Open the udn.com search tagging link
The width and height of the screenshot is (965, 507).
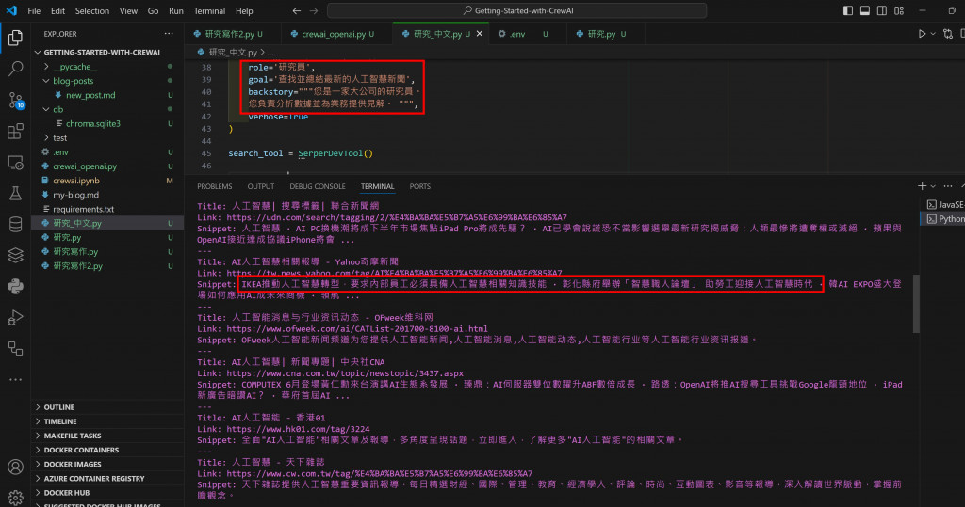(397, 217)
